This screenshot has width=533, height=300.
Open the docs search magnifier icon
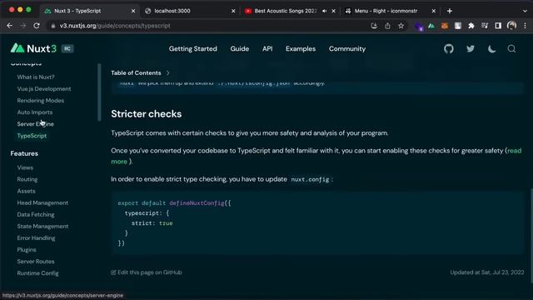(x=511, y=49)
